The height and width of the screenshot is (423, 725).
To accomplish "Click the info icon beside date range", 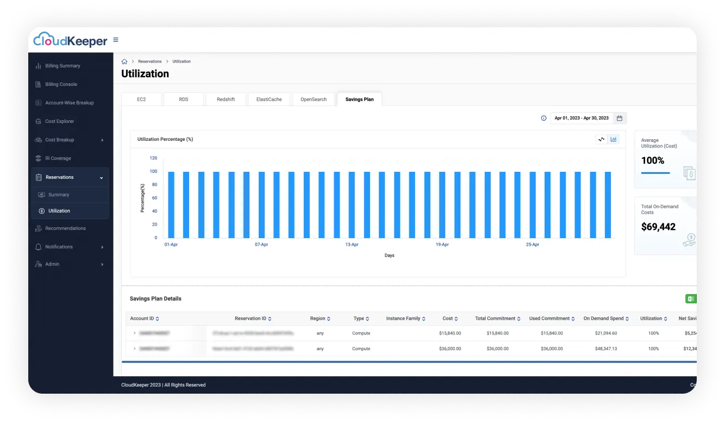I will coord(543,118).
